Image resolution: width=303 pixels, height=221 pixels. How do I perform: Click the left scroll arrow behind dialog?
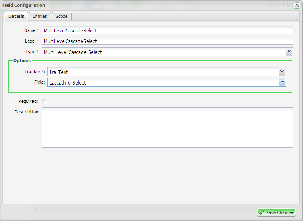(x=35, y=208)
